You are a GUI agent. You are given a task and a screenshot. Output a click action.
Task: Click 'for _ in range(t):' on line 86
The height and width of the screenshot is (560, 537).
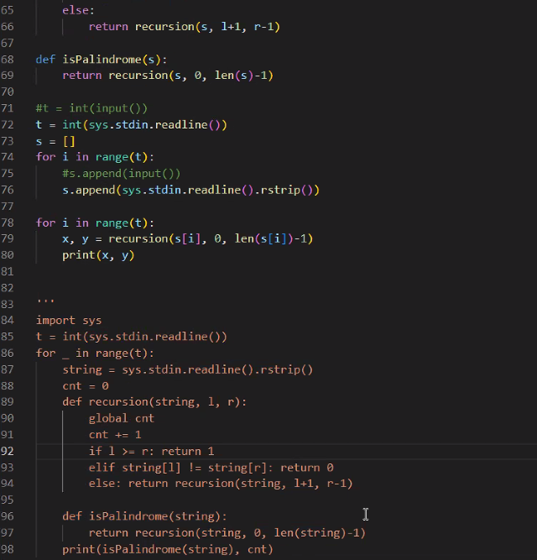pos(95,353)
